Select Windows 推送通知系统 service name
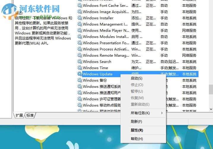213x149 pixels. (x=102, y=87)
